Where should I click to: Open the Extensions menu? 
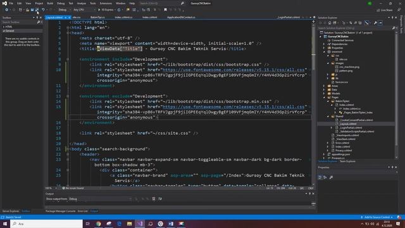click(106, 3)
